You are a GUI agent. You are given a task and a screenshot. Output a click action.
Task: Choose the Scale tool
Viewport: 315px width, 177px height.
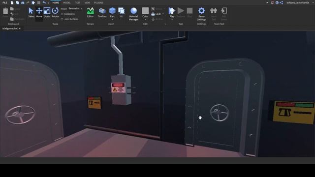click(x=47, y=12)
